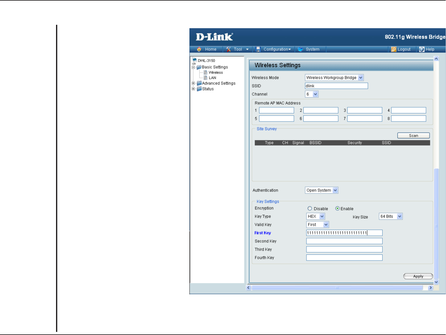
Task: Click the Scan button
Action: click(x=414, y=135)
